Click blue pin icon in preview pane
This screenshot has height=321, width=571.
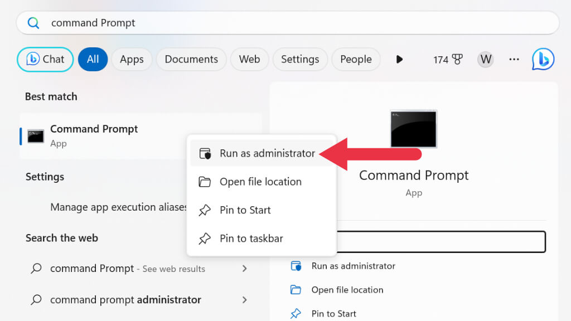click(x=296, y=313)
